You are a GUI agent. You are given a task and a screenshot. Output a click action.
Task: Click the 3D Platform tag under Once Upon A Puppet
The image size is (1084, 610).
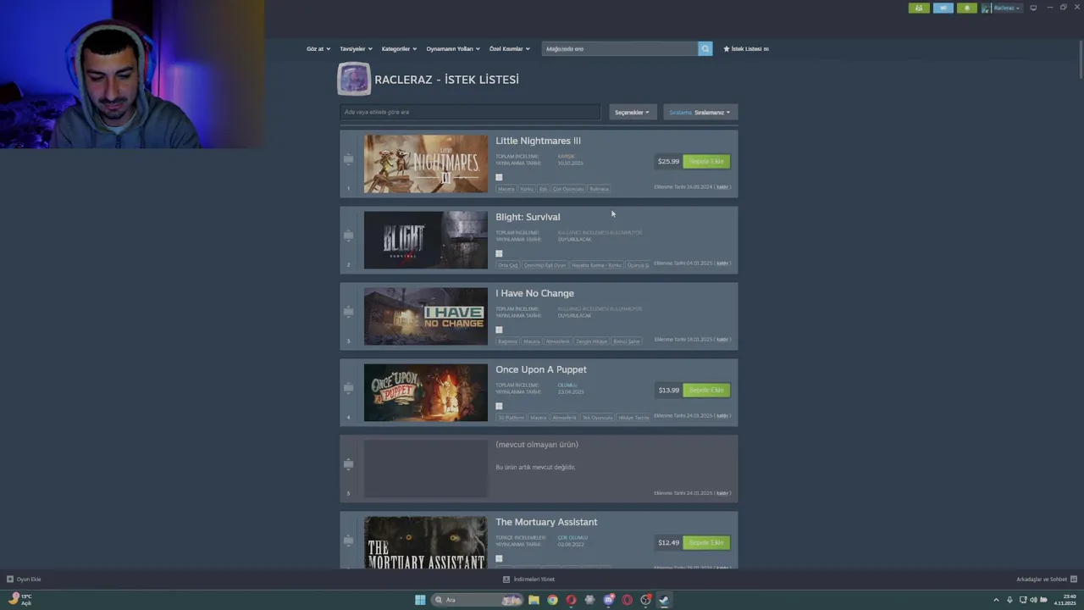coord(511,418)
